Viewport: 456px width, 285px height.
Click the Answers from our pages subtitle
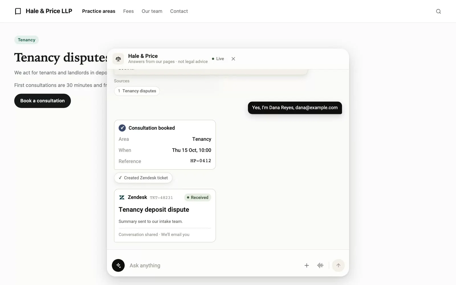[168, 62]
